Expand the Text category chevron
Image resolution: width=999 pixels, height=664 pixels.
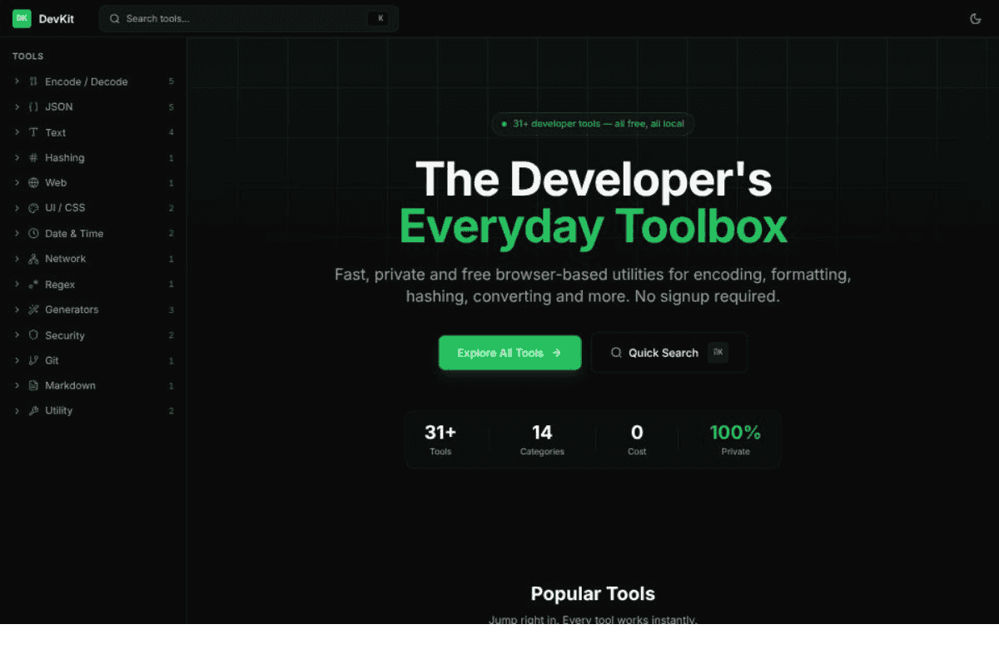(x=17, y=132)
